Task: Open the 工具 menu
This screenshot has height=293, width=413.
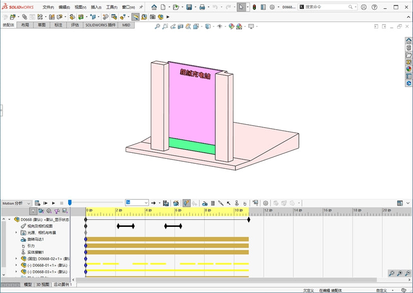Action: (112, 7)
